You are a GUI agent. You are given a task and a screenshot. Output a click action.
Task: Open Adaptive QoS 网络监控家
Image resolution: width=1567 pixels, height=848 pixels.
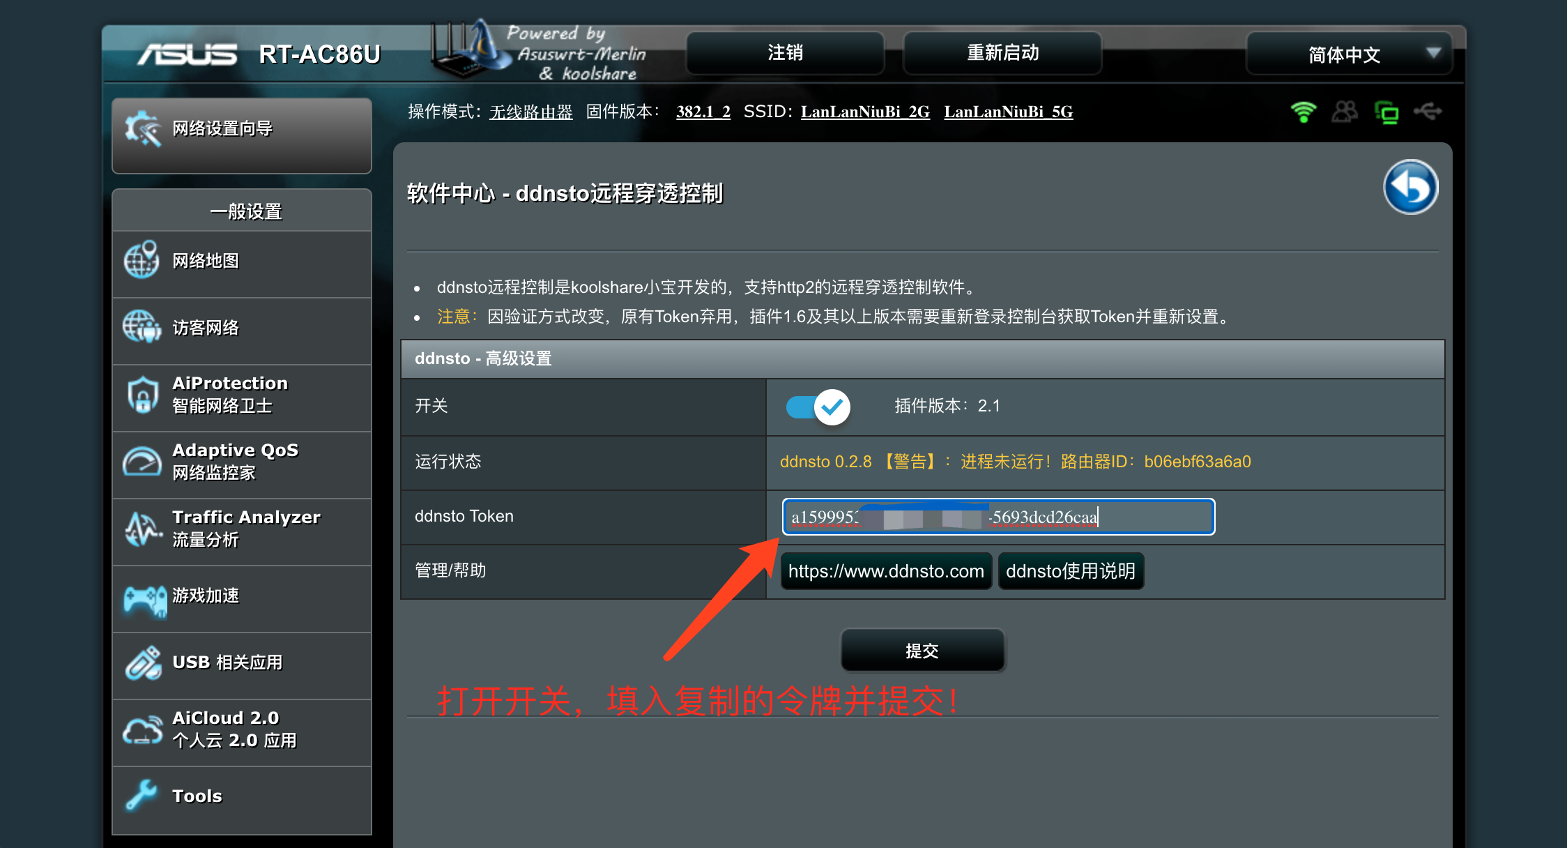[242, 464]
